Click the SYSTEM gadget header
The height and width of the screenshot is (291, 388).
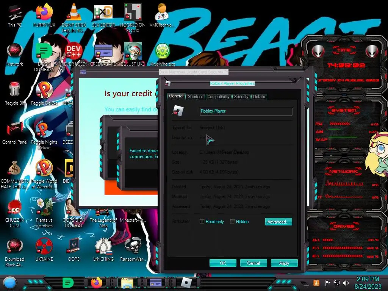344,110
